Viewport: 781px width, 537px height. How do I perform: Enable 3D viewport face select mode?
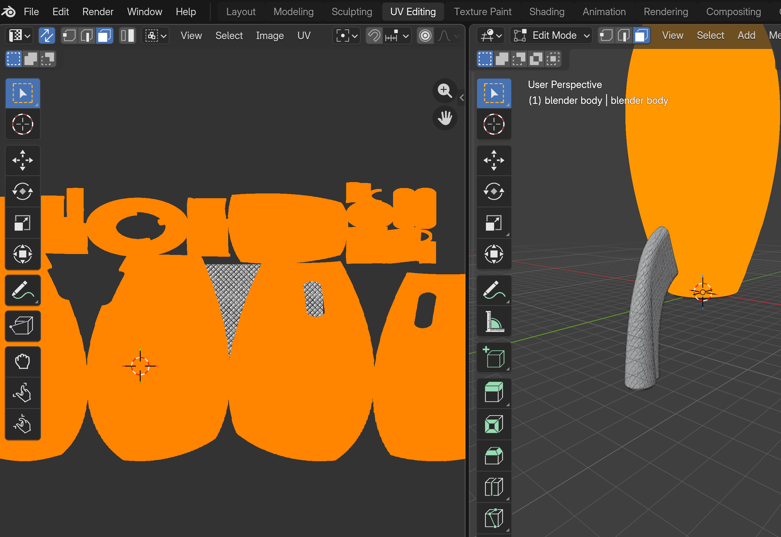click(641, 35)
